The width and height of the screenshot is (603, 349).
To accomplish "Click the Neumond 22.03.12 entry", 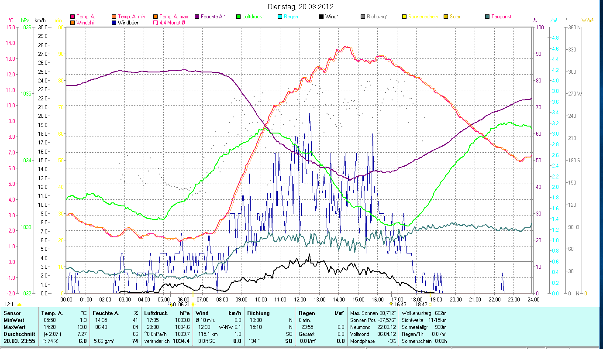I will coord(372,327).
